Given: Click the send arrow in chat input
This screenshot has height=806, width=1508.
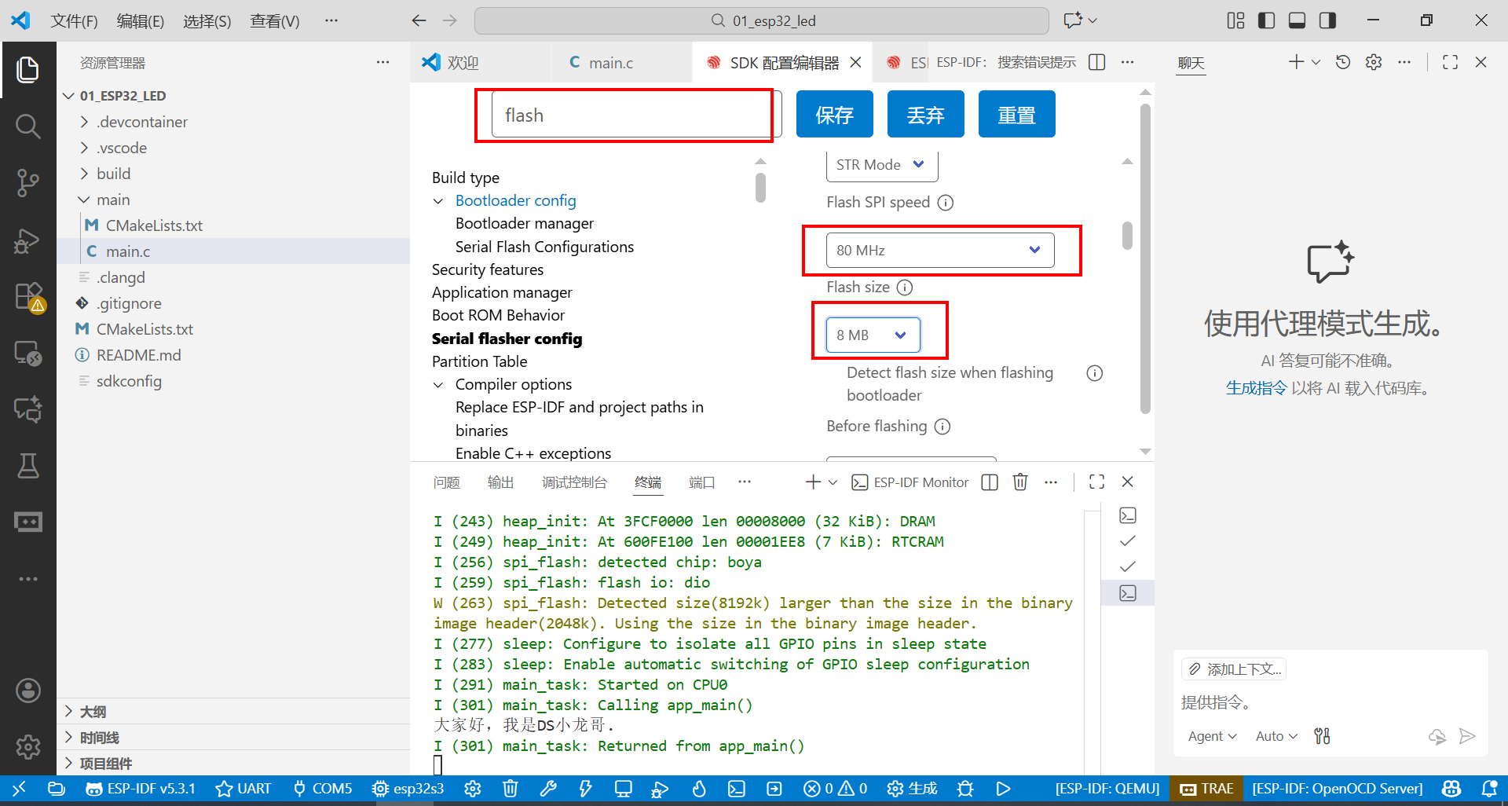Looking at the screenshot, I should [x=1467, y=736].
